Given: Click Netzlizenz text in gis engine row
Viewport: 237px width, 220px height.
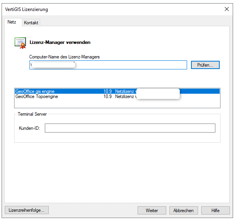Looking at the screenshot, I should 125,91.
